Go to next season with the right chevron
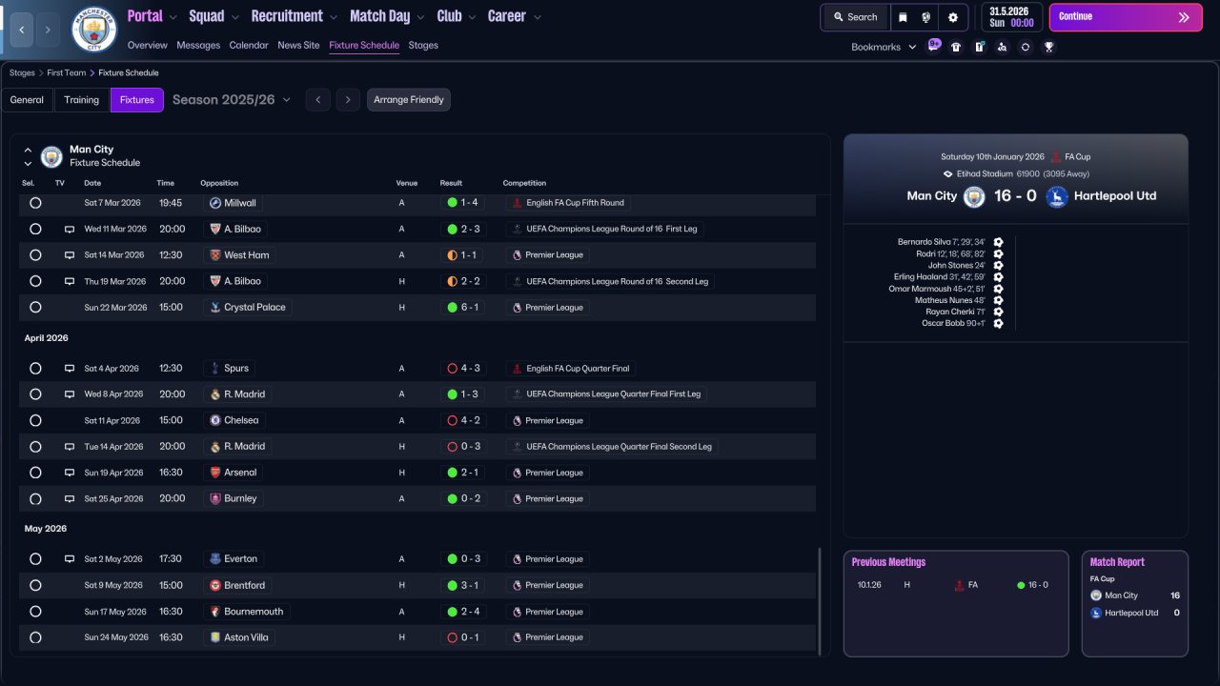The width and height of the screenshot is (1220, 686). pyautogui.click(x=348, y=100)
